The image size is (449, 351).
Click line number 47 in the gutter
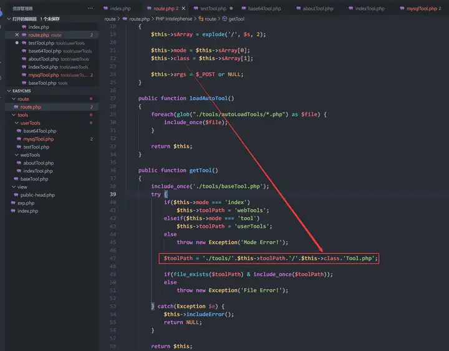pos(113,258)
